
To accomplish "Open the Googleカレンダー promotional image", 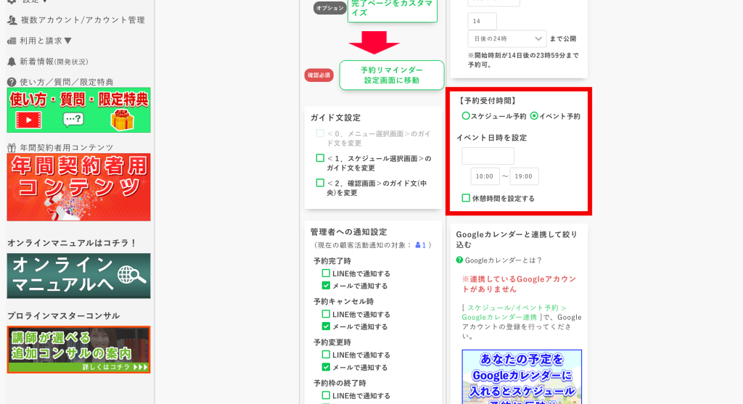I will (x=522, y=376).
